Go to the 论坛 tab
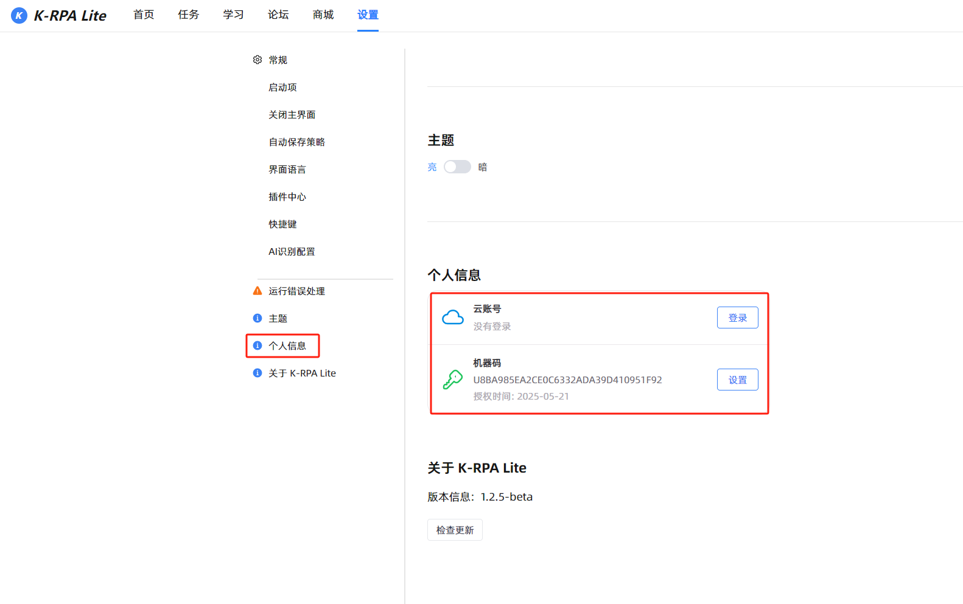This screenshot has width=963, height=604. coord(278,15)
